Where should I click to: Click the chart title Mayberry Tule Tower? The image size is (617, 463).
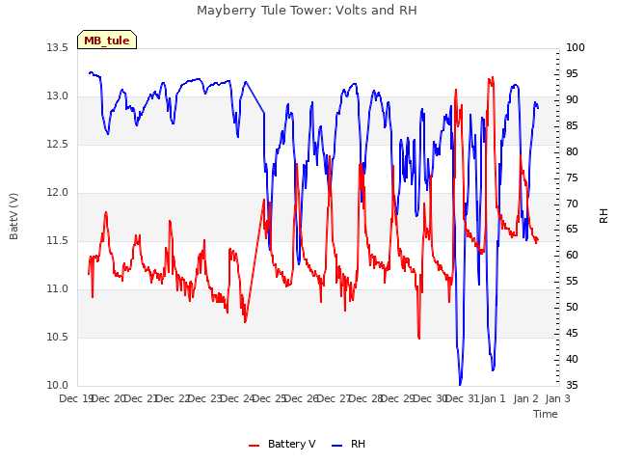pos(307,11)
